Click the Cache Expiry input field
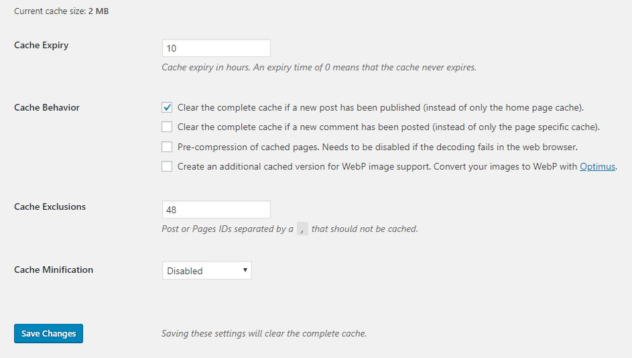632x358 pixels. [x=216, y=48]
